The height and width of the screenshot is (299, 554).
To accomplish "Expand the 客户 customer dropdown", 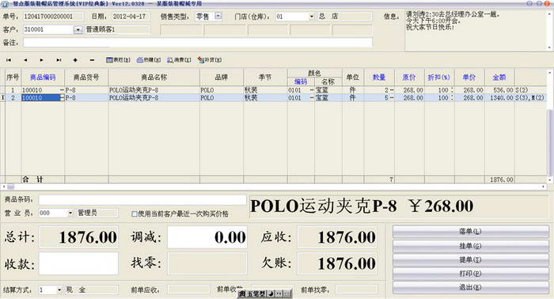I will click(x=78, y=29).
